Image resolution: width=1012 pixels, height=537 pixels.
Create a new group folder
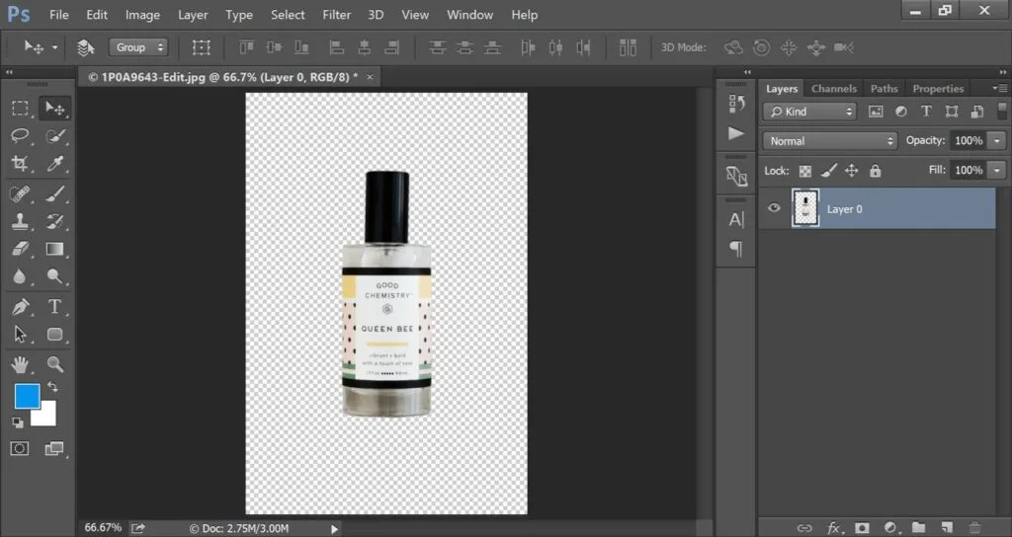click(918, 528)
